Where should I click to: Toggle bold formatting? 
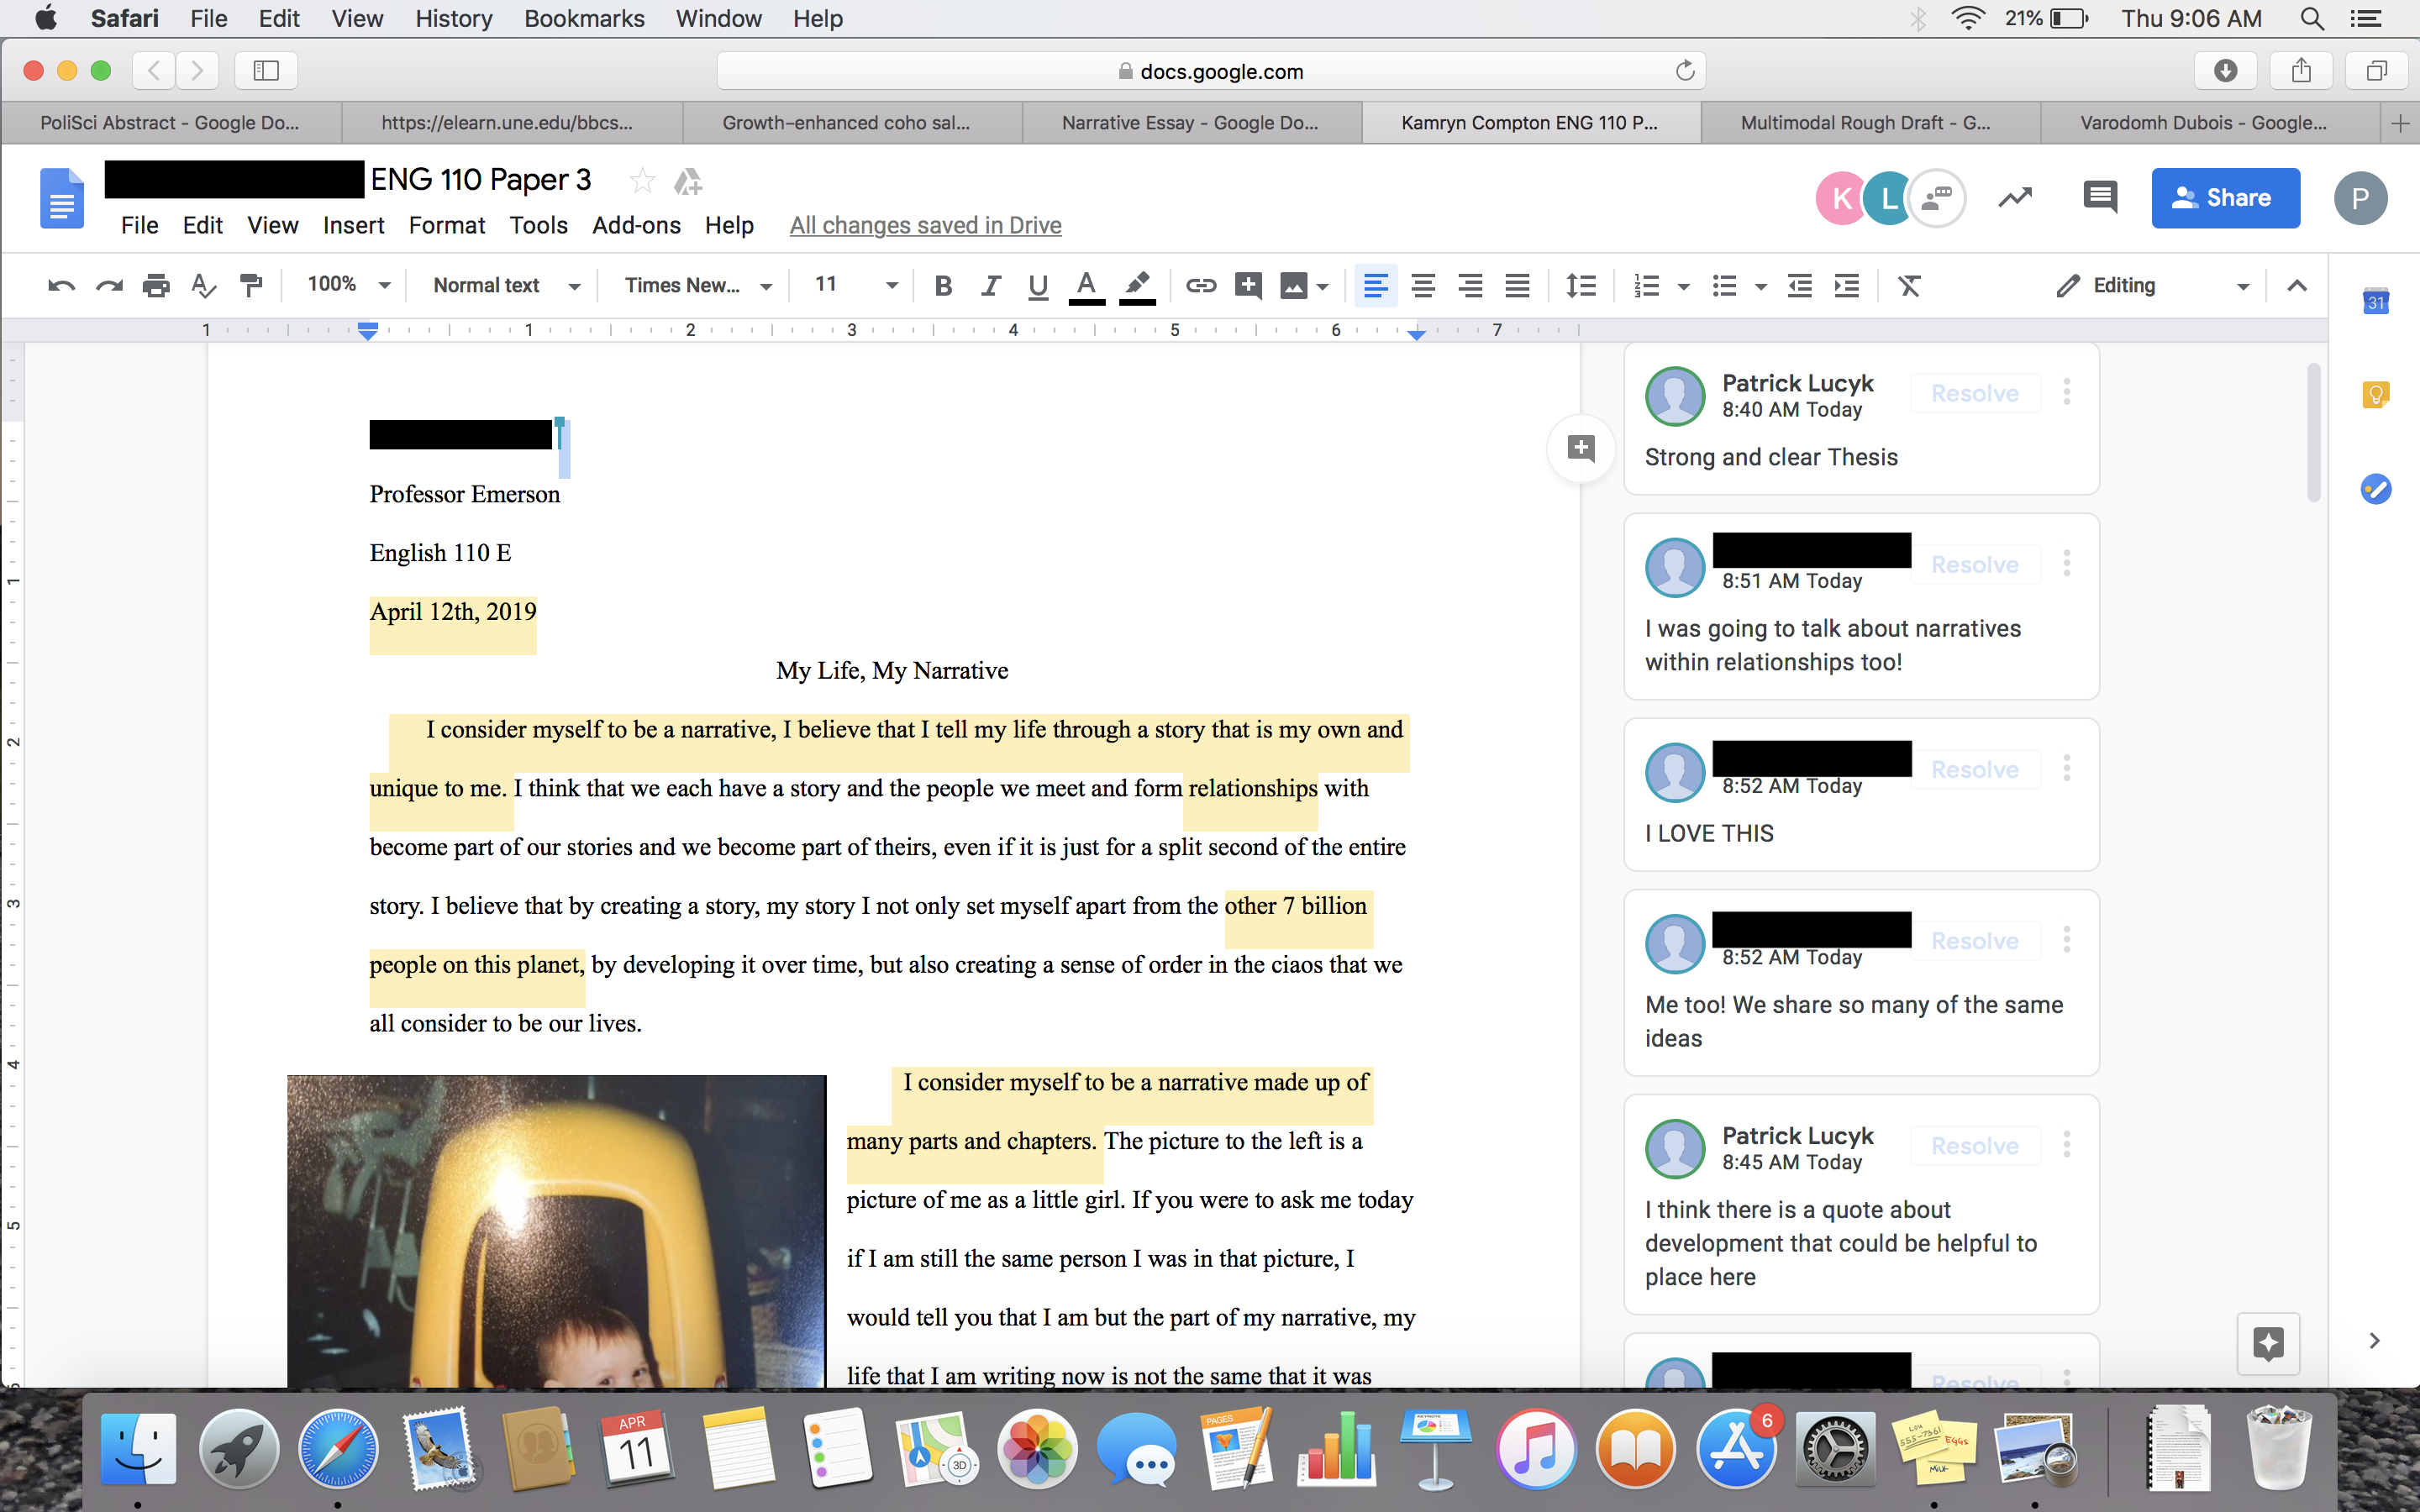(x=942, y=286)
